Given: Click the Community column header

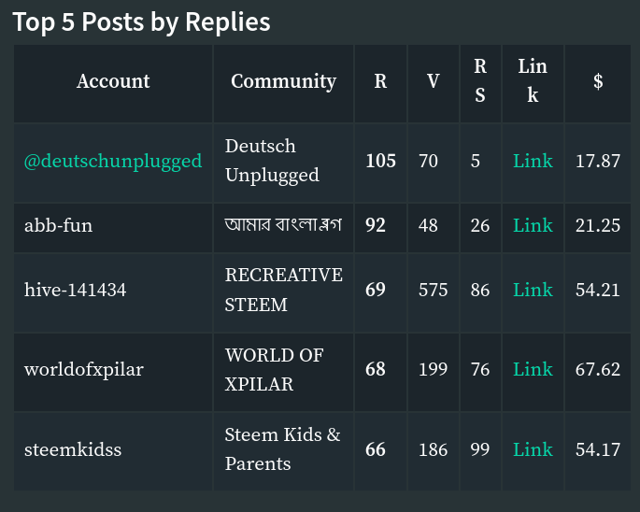Looking at the screenshot, I should 283,81.
